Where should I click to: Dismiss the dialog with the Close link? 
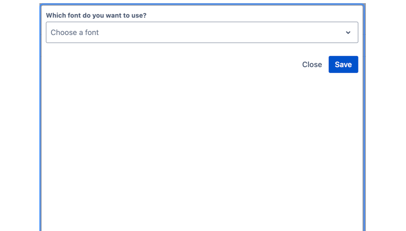coord(312,64)
